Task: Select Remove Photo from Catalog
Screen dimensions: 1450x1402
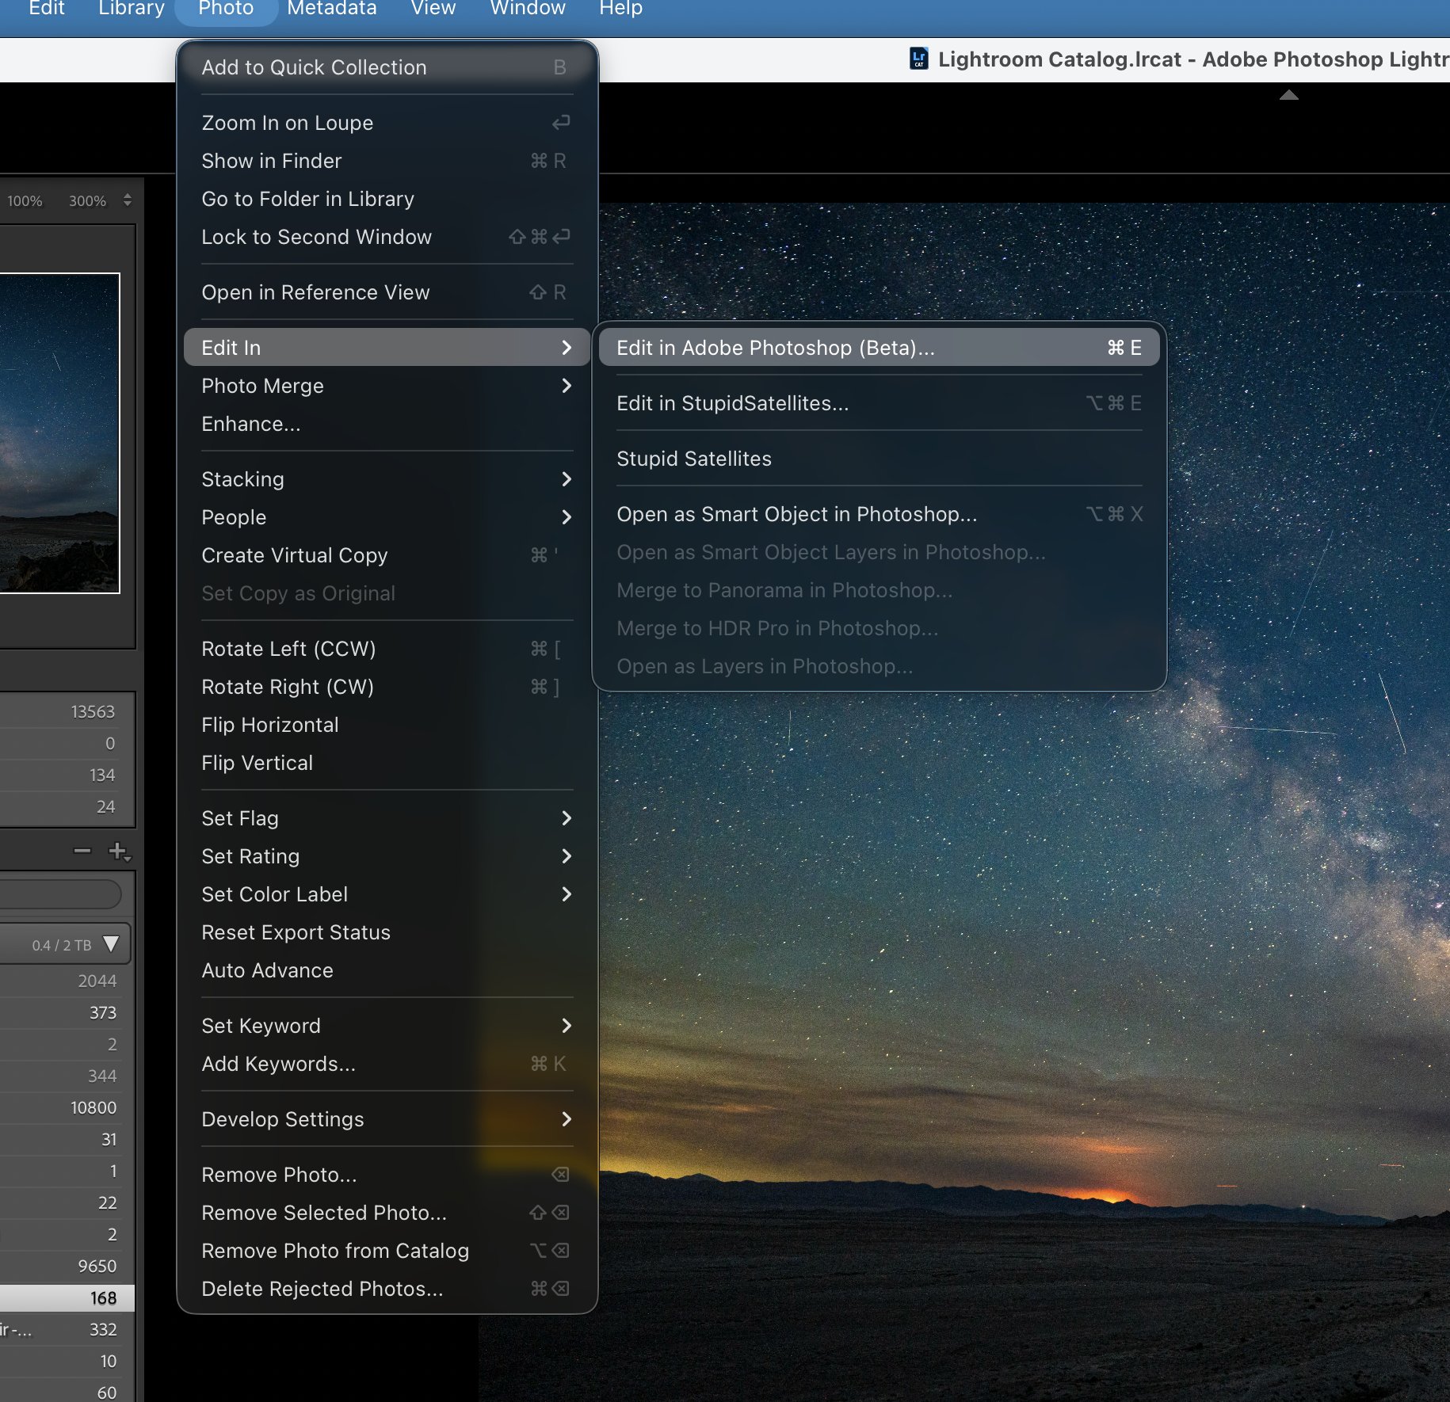Action: [387, 1251]
